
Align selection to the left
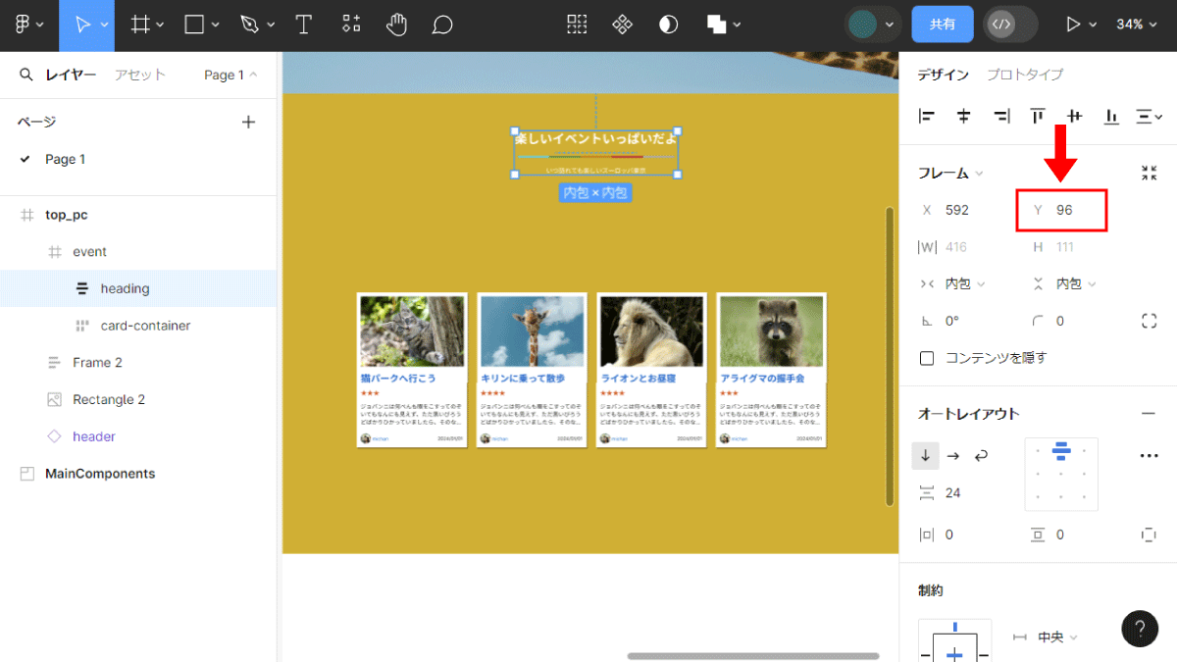click(x=927, y=116)
